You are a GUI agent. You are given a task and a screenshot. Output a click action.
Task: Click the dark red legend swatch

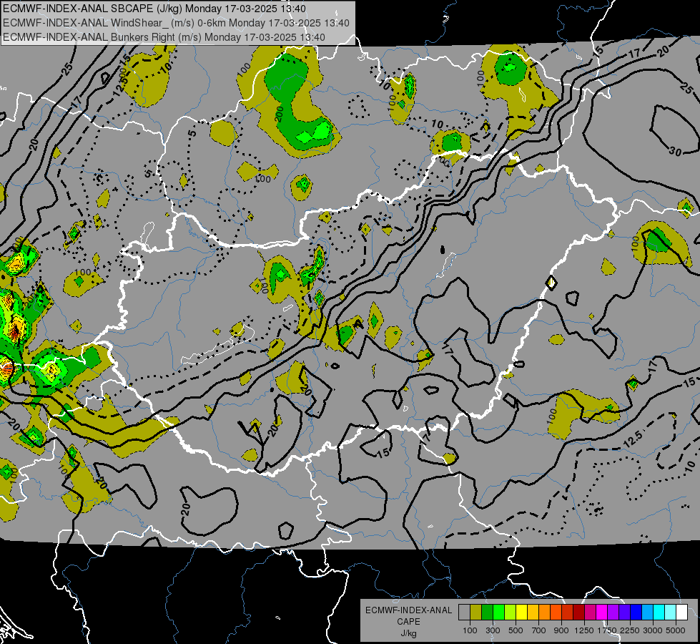tap(578, 612)
